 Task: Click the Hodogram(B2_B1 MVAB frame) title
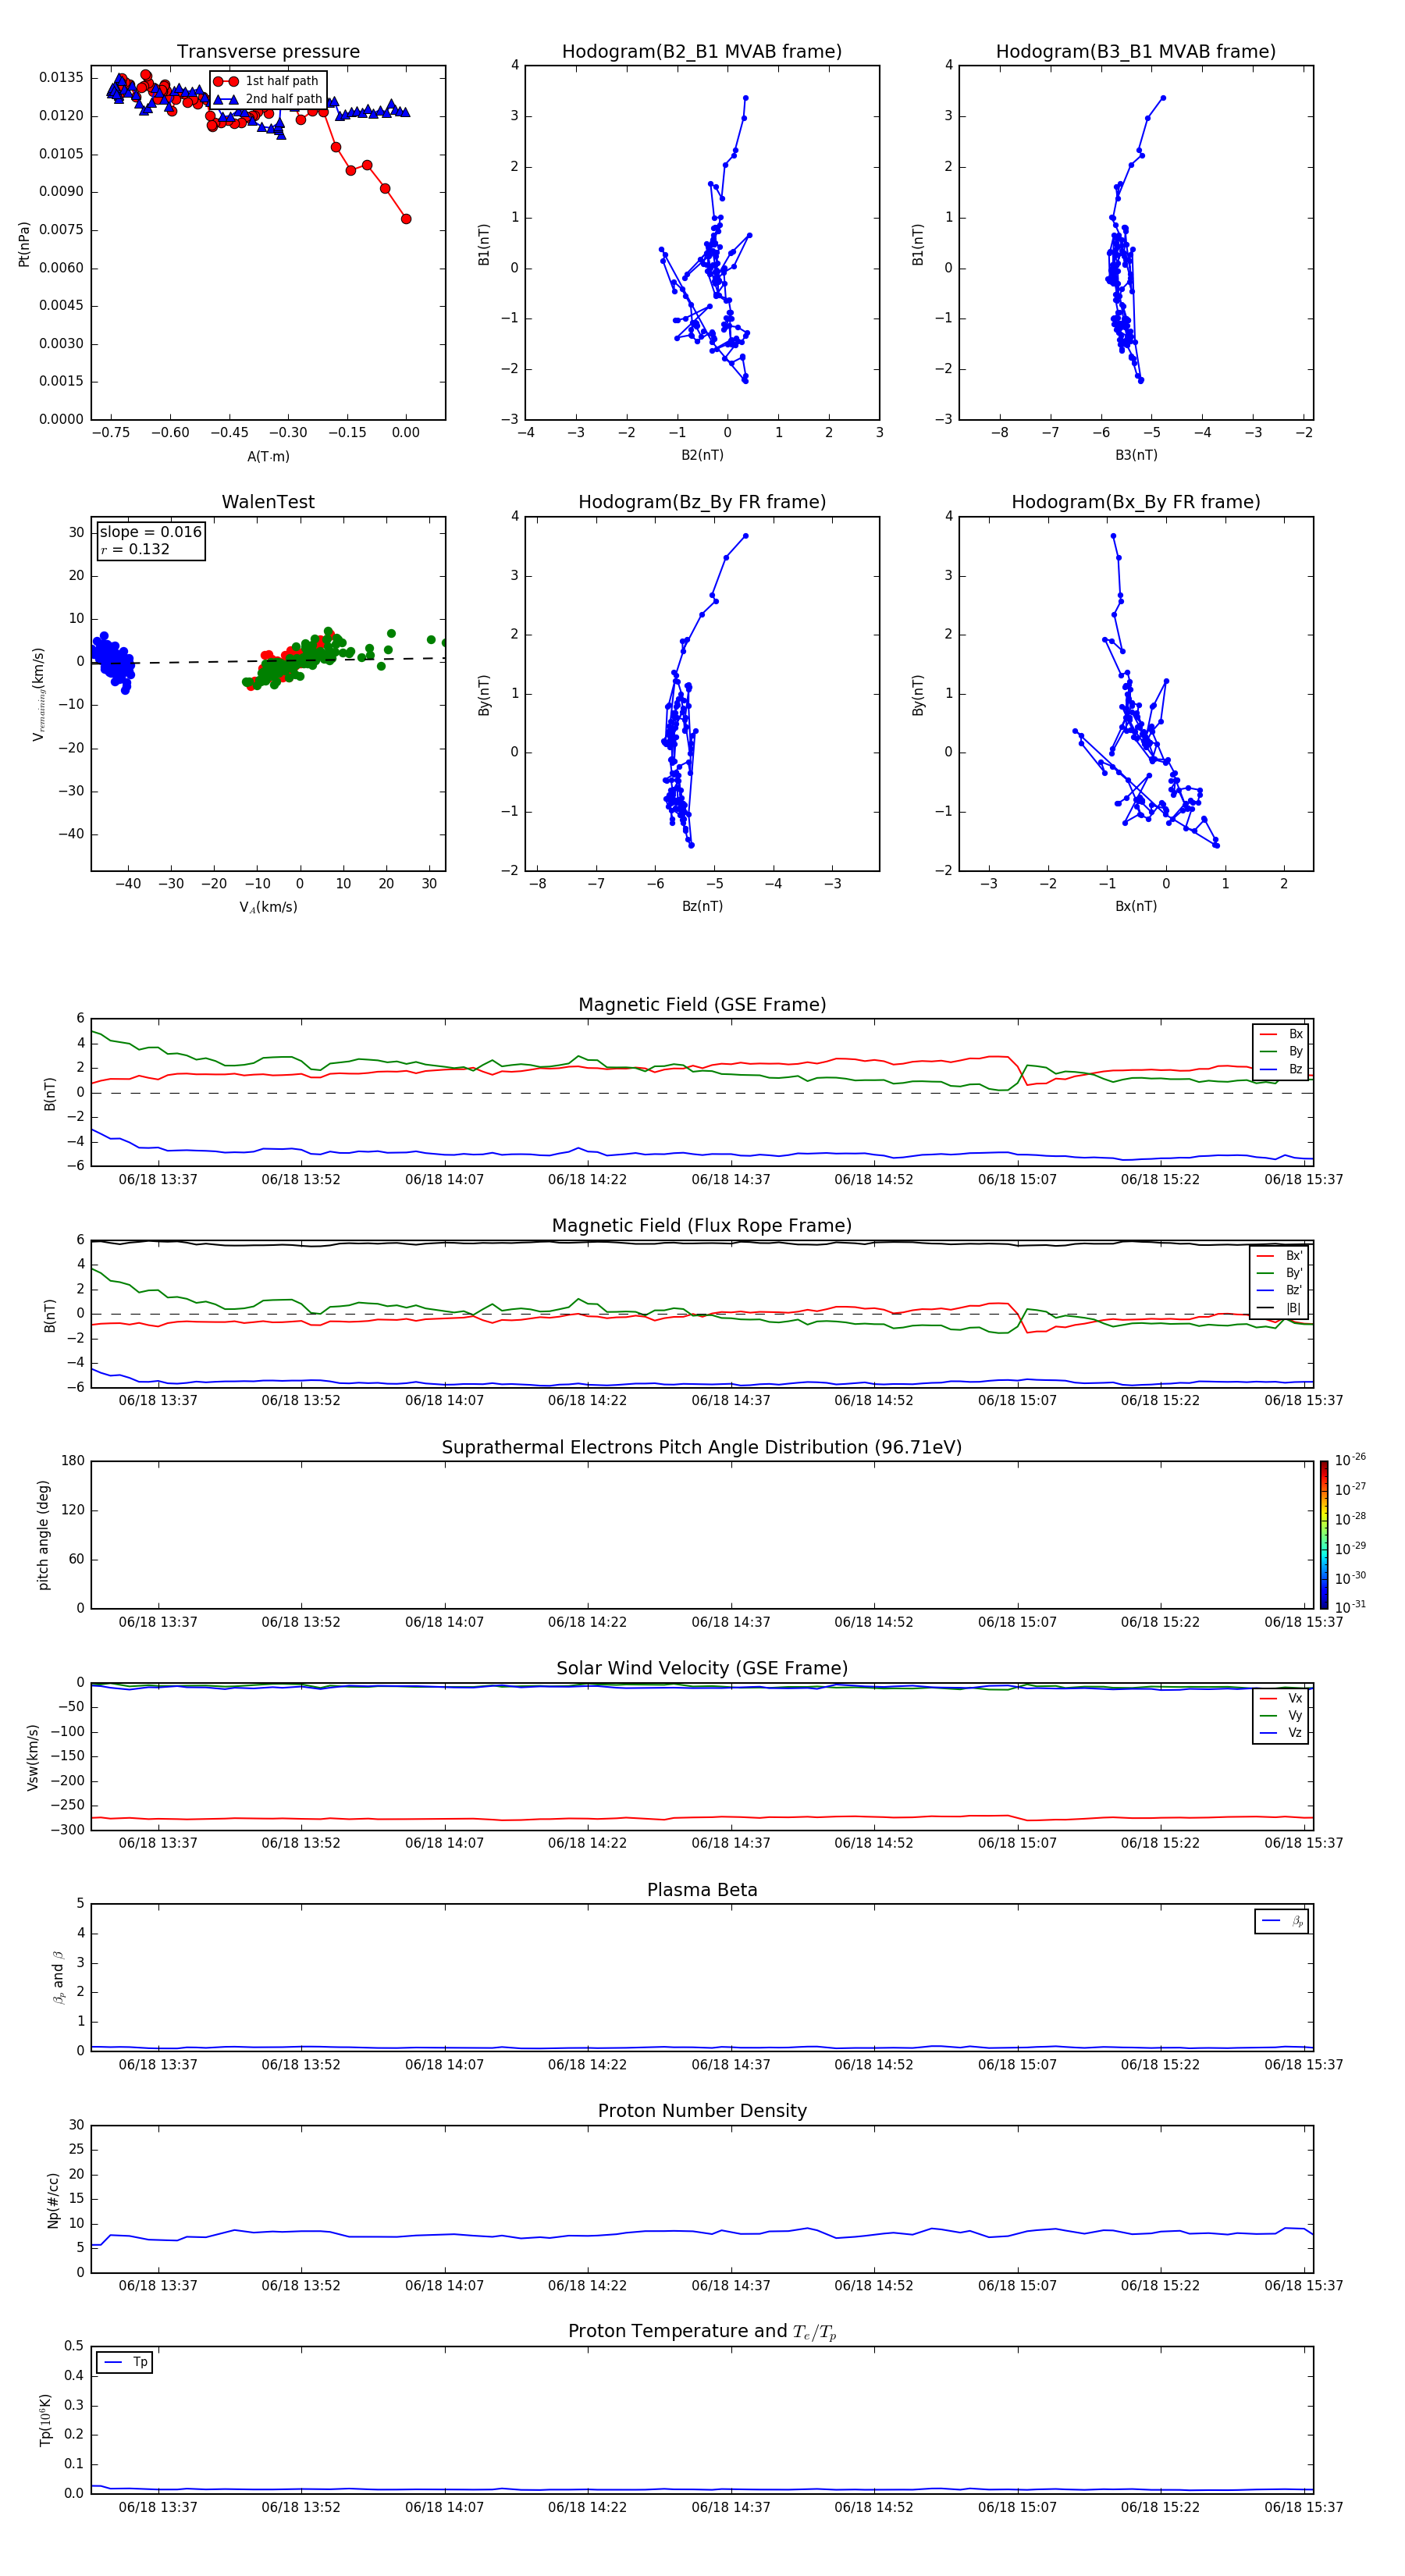pyautogui.click(x=701, y=52)
